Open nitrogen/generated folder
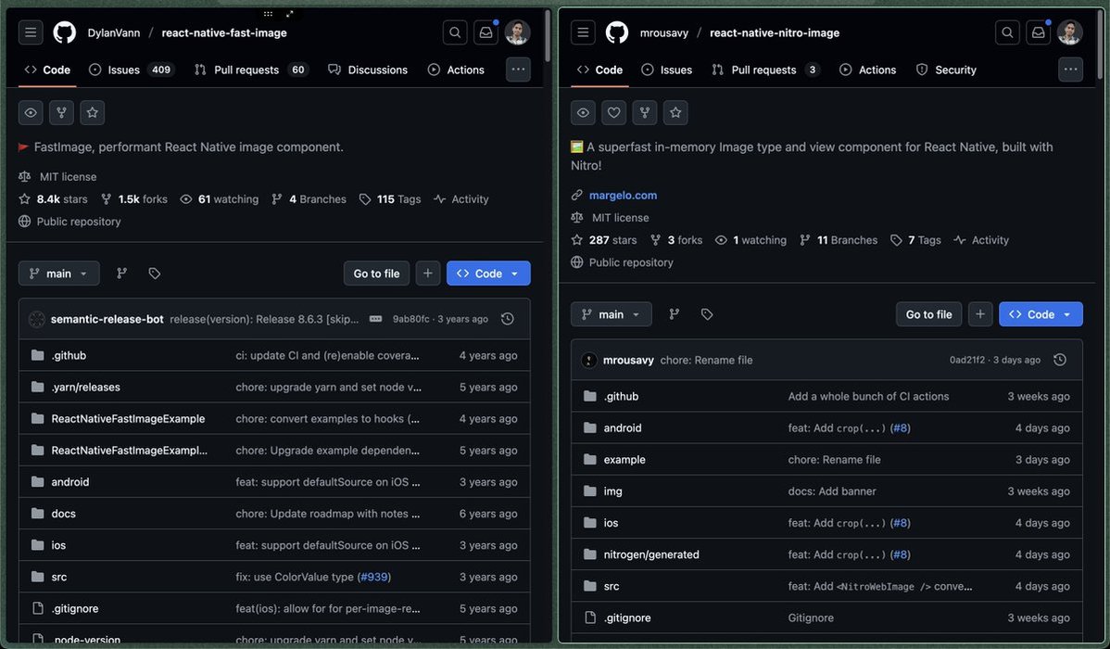 click(x=651, y=554)
